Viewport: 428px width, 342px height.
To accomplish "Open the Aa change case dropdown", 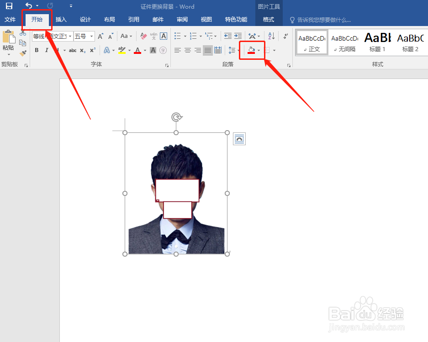I will pyautogui.click(x=126, y=36).
